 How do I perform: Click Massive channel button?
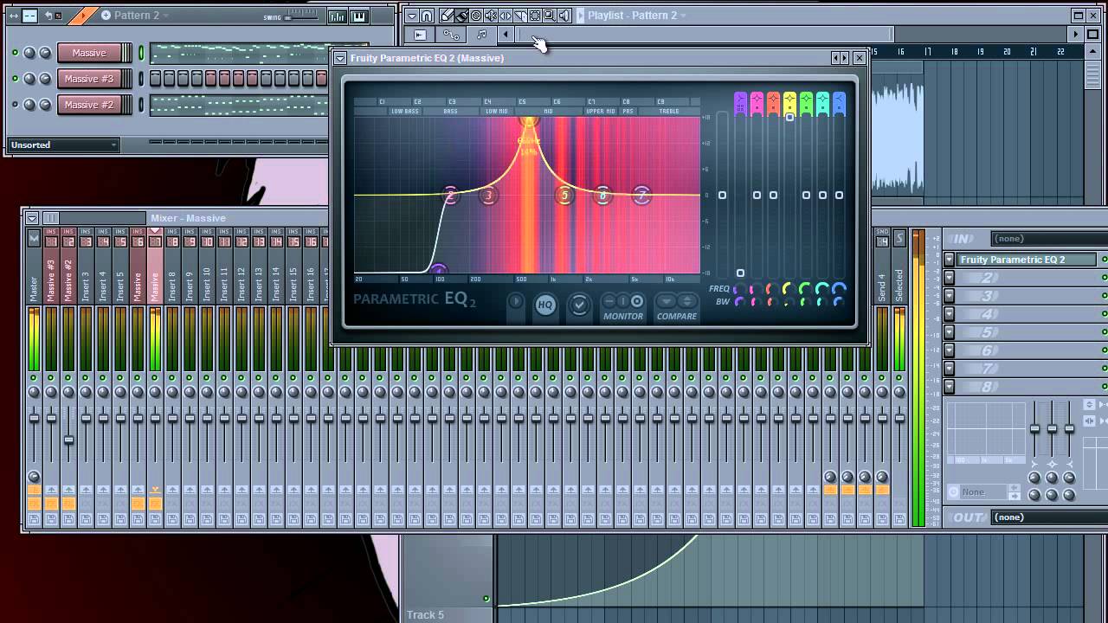click(89, 53)
